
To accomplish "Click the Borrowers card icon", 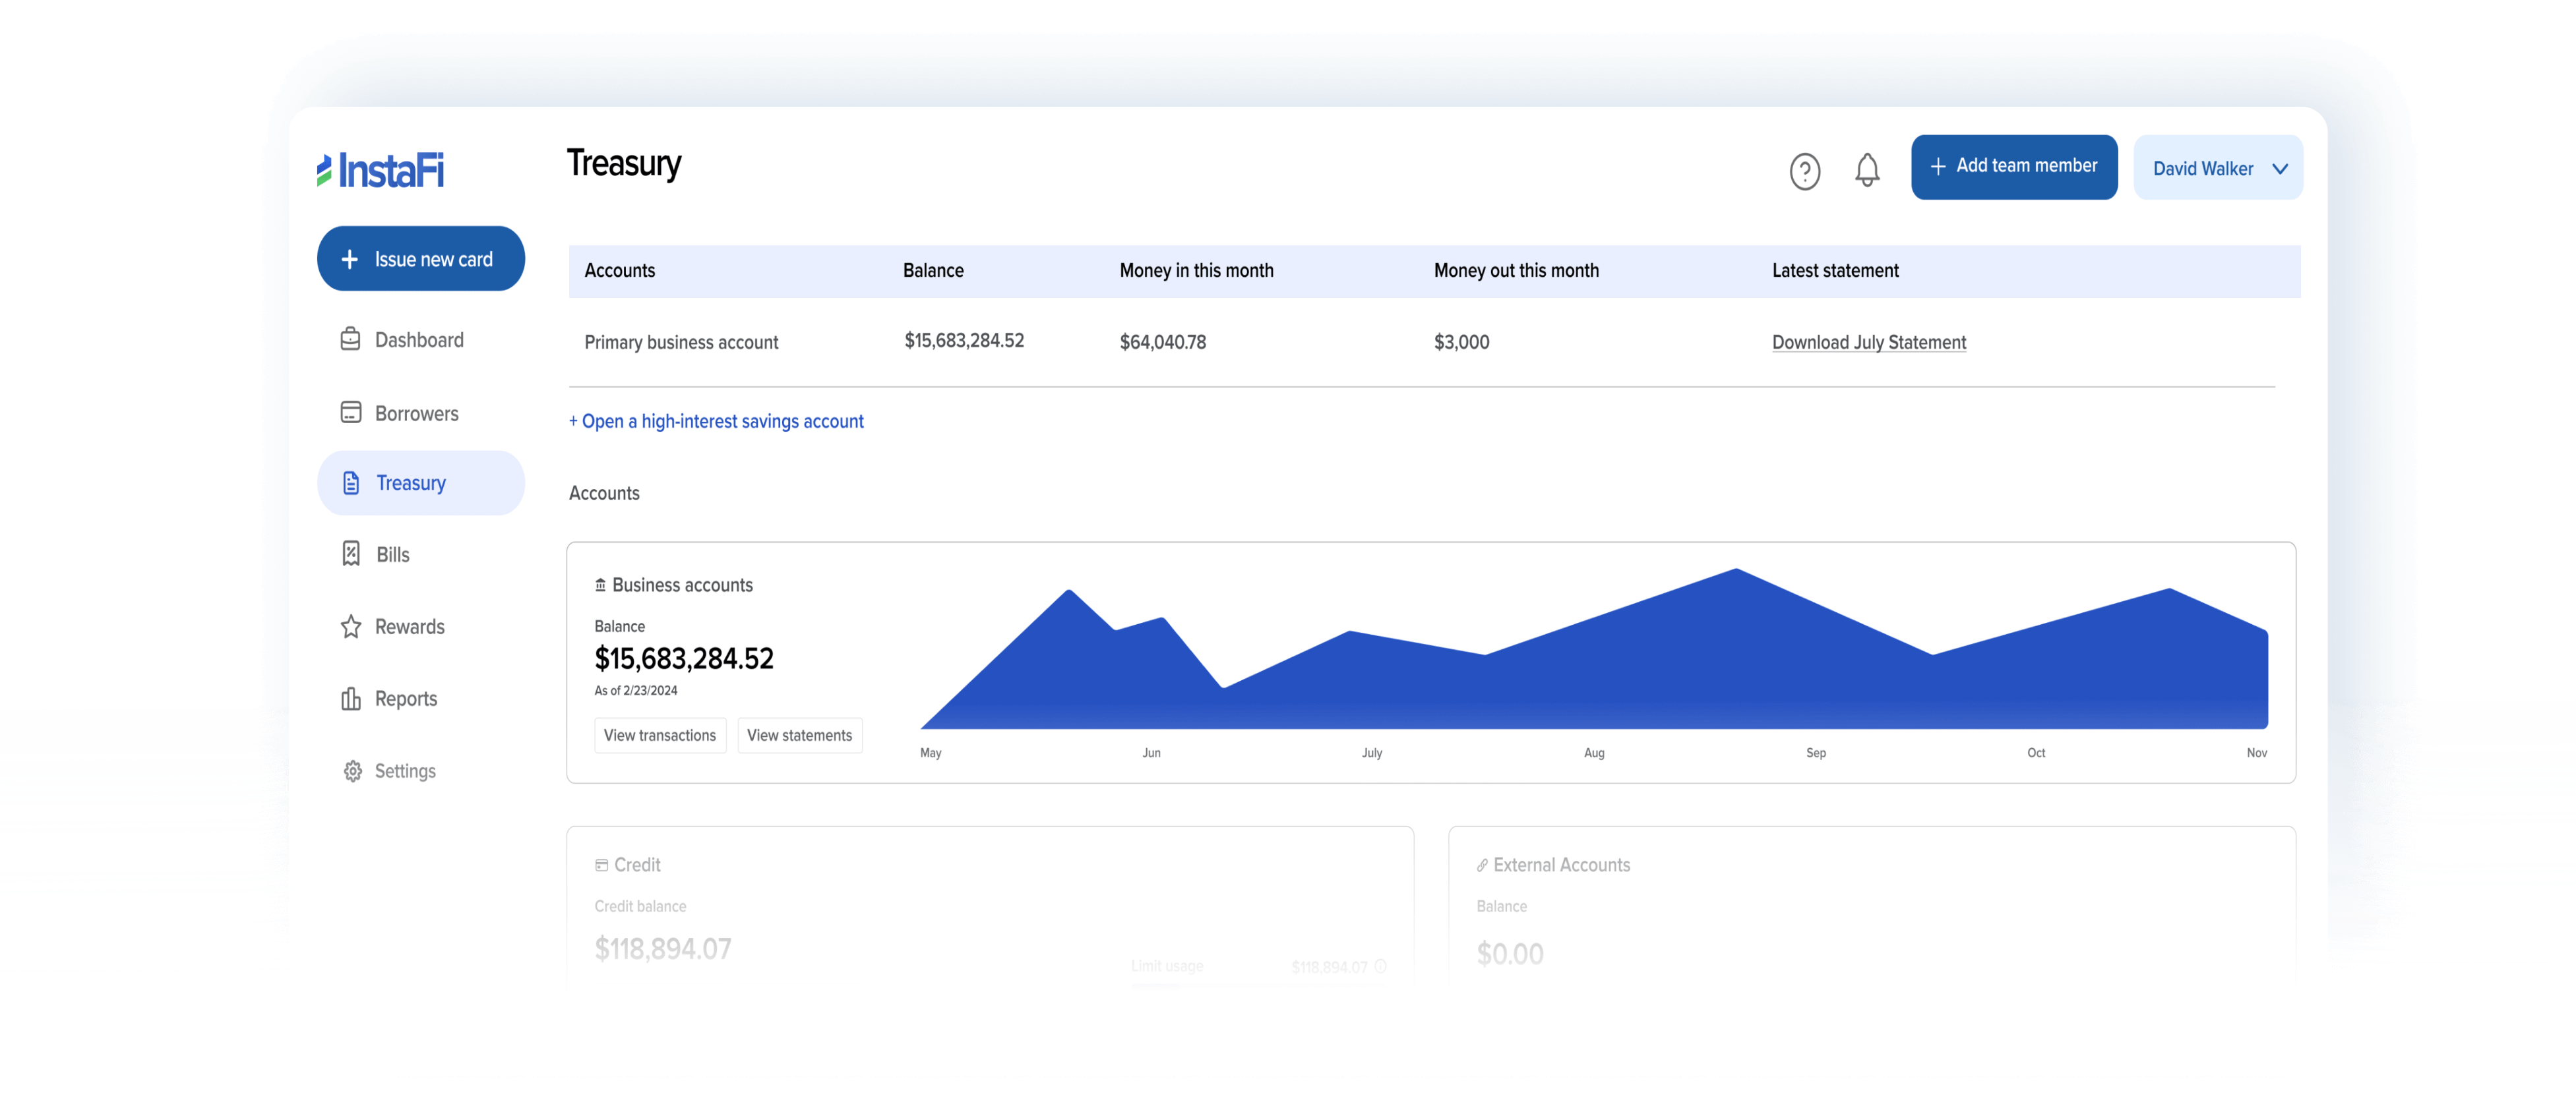I will pos(350,413).
